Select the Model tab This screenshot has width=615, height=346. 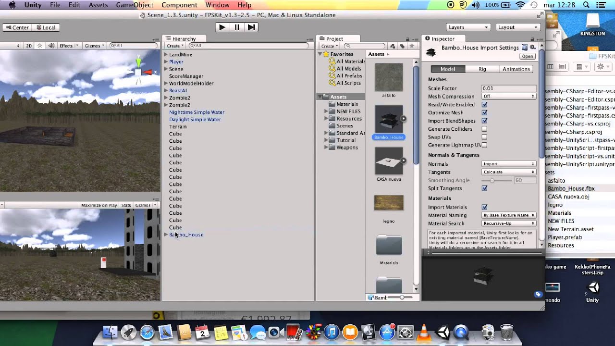click(x=448, y=69)
